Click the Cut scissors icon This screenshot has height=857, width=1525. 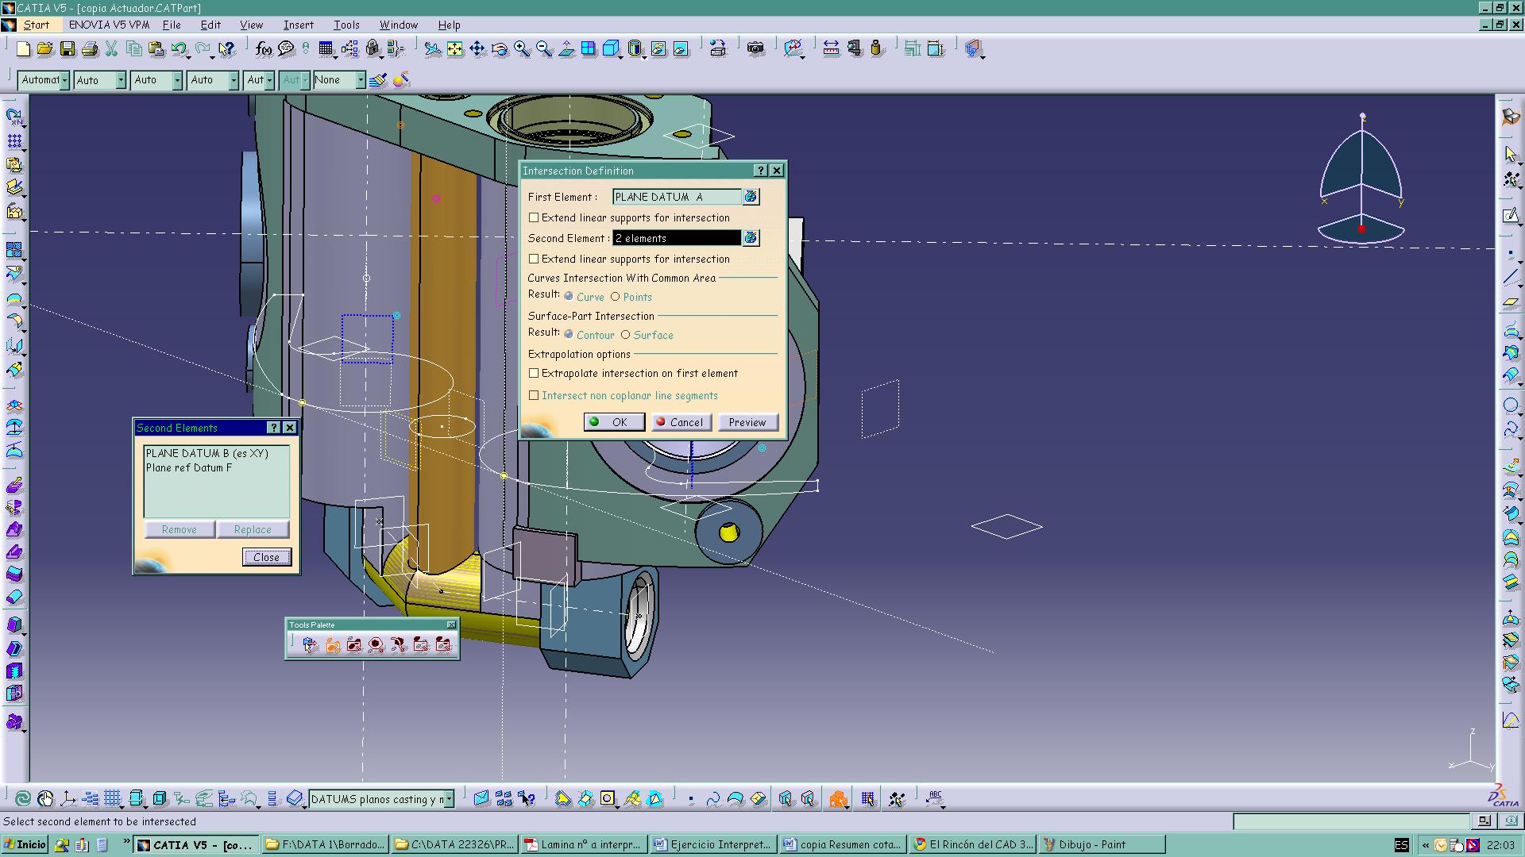pyautogui.click(x=112, y=49)
